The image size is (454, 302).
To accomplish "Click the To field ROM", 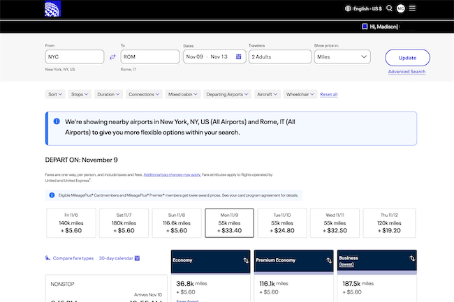I will 150,56.
